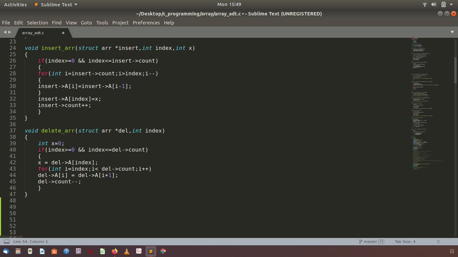The width and height of the screenshot is (458, 257).
Task: Launch LibreOffice Calc from the dock
Action: 102,251
